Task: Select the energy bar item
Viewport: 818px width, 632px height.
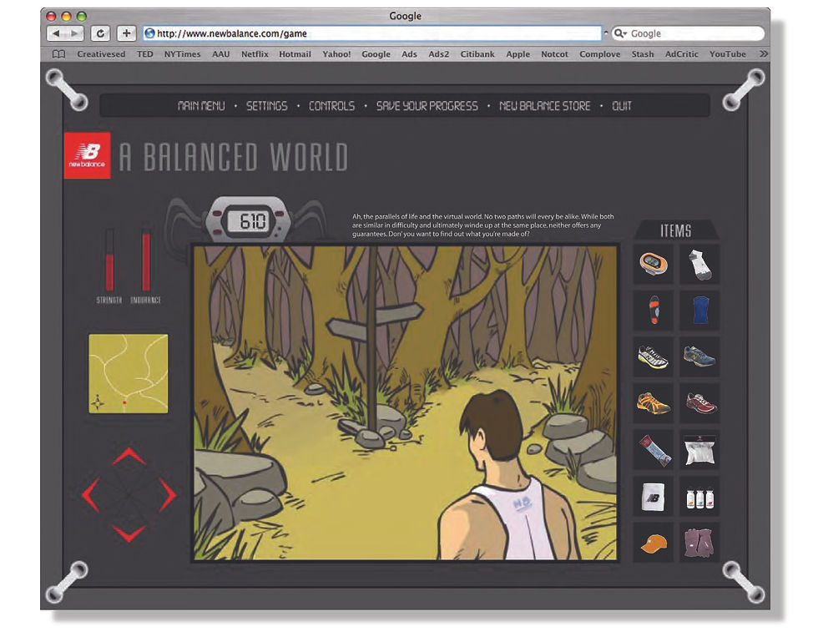Action: [x=653, y=449]
